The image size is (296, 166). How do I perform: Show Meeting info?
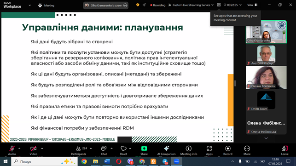189,150
